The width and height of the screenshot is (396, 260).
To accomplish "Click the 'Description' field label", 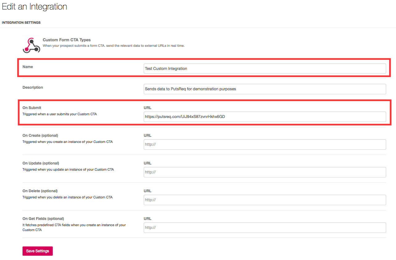I will pyautogui.click(x=33, y=87).
